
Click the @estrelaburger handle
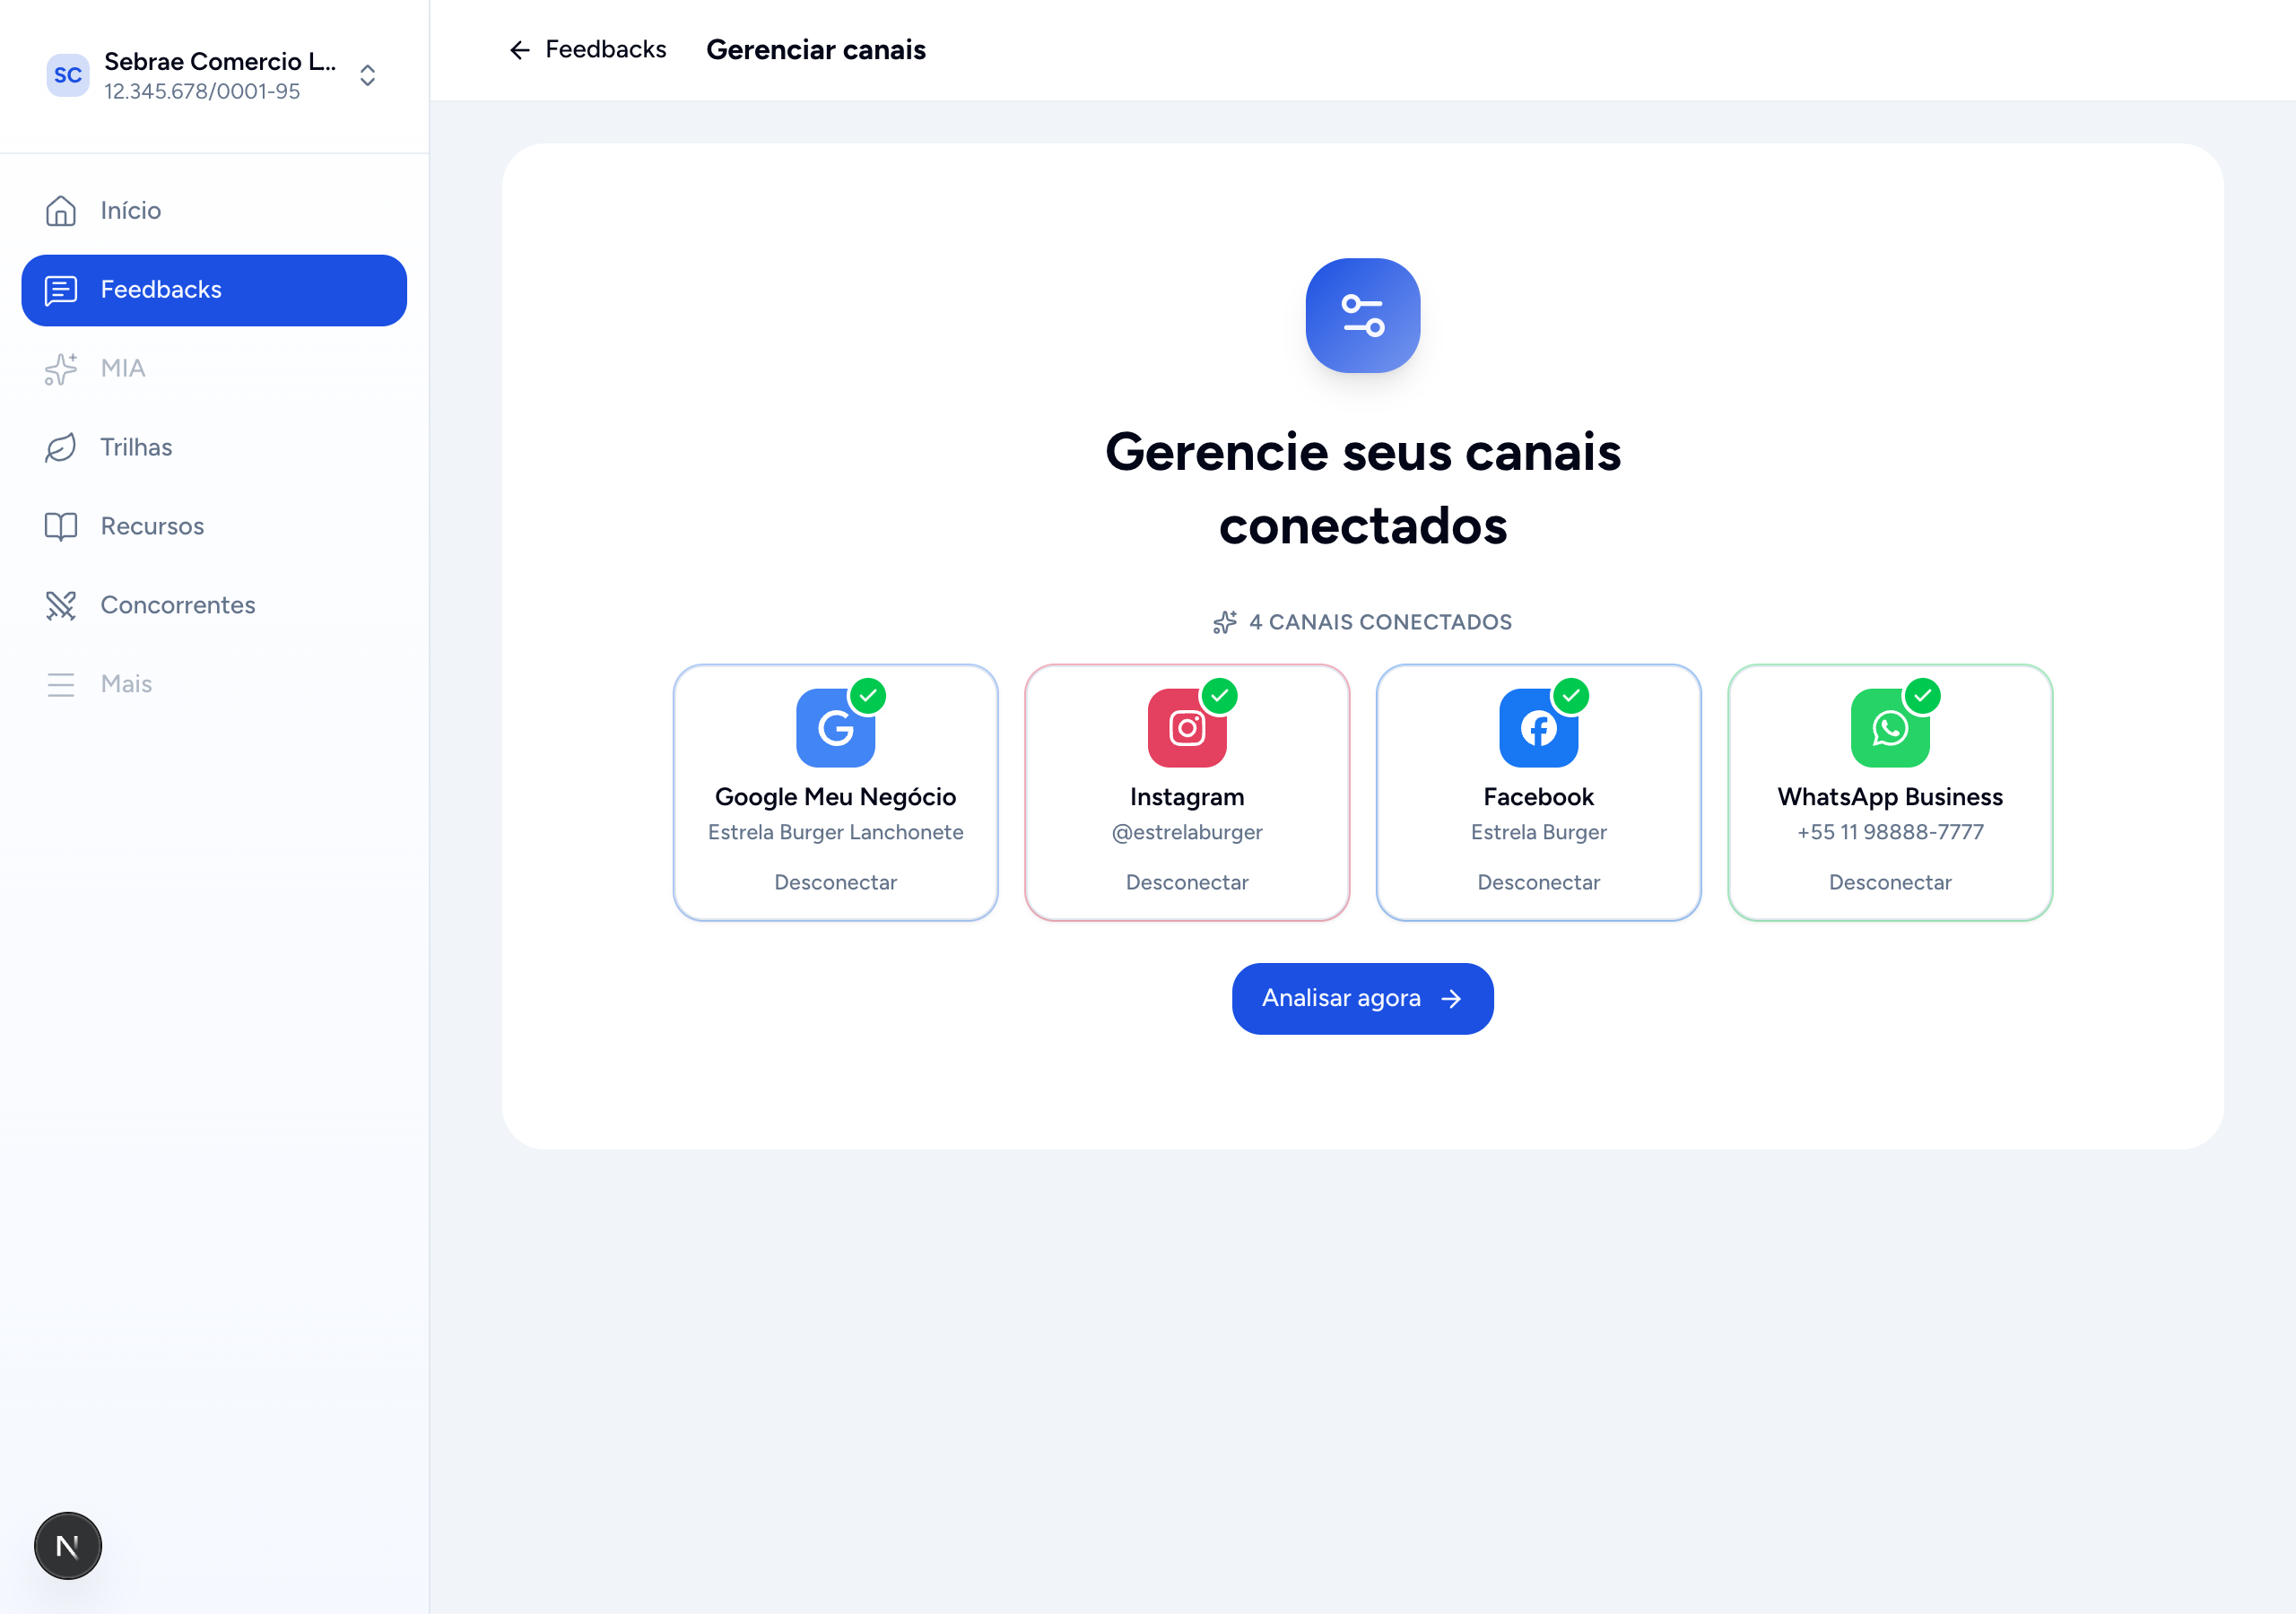(1187, 832)
